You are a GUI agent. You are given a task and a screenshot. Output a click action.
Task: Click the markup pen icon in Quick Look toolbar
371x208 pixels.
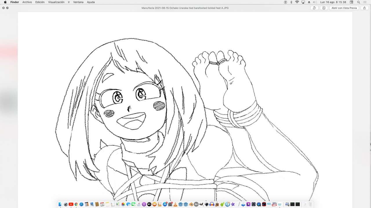pyautogui.click(x=324, y=8)
